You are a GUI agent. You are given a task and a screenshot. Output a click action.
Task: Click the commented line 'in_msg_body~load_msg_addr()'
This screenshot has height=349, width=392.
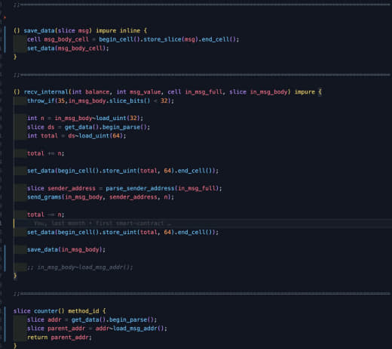[x=80, y=267]
